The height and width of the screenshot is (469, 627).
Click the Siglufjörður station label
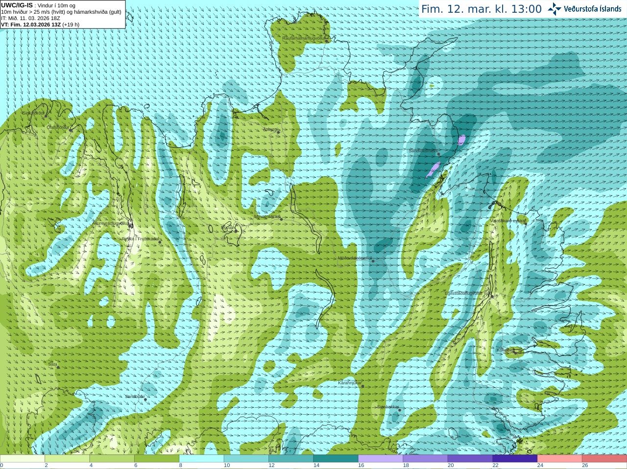34,113
